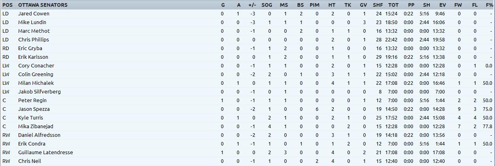The width and height of the screenshot is (495, 166).
Task: Click Chris Neil's name
Action: tap(30, 161)
